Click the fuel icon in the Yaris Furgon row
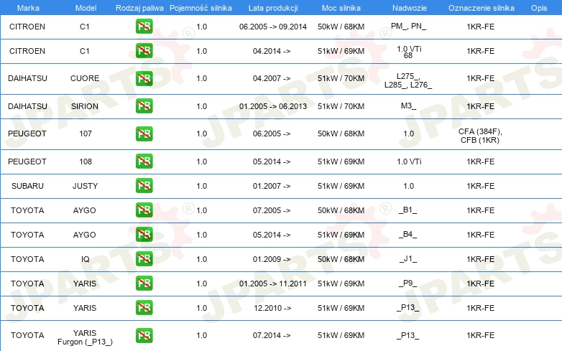 click(x=144, y=335)
